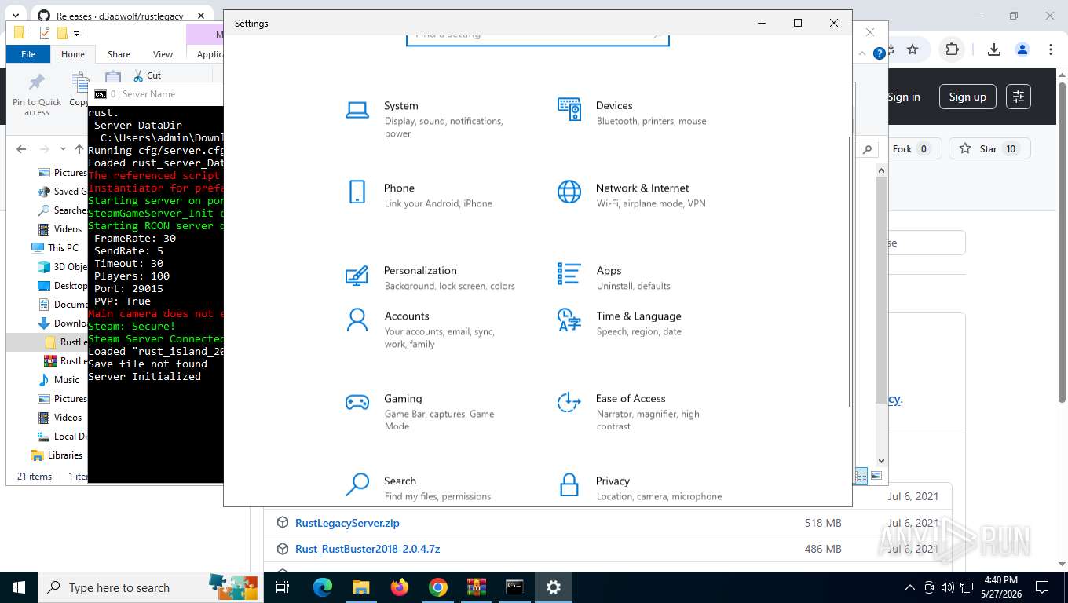Switch to Chrome on the taskbar

[438, 587]
